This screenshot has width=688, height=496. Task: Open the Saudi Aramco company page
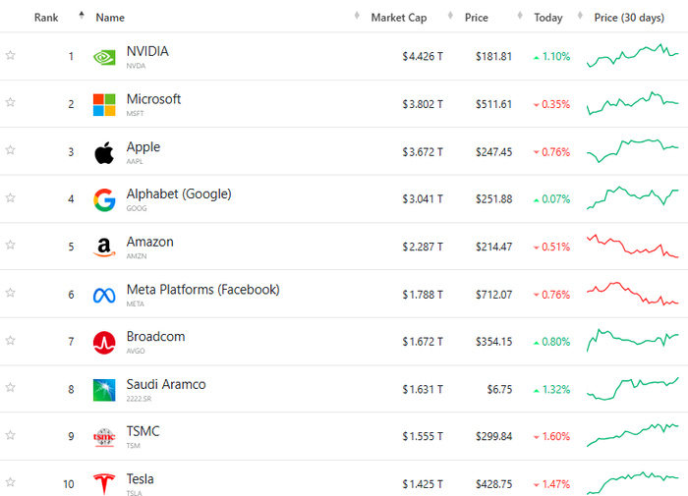[166, 385]
